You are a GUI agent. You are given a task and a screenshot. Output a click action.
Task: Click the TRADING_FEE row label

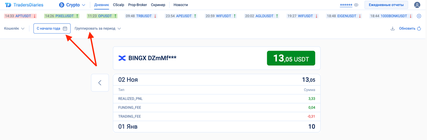[x=130, y=117]
